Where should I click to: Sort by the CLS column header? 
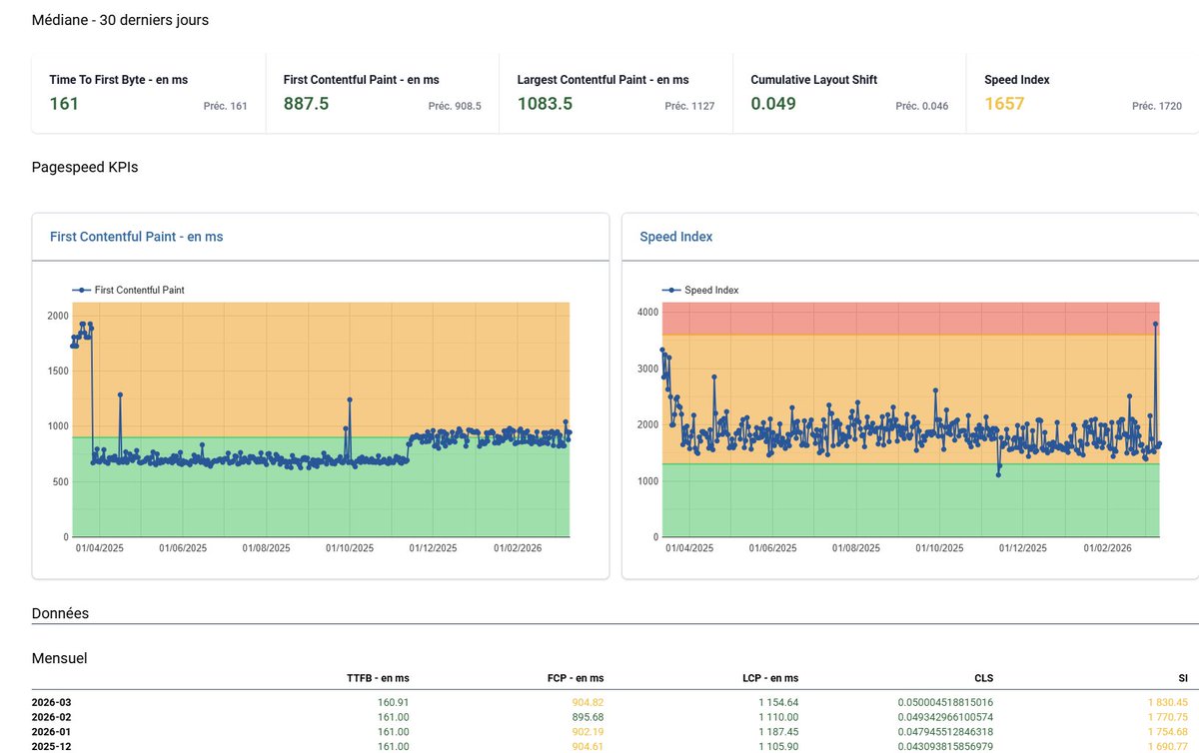pos(983,678)
